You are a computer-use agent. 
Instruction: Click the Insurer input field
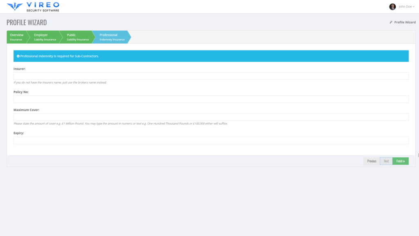211,76
